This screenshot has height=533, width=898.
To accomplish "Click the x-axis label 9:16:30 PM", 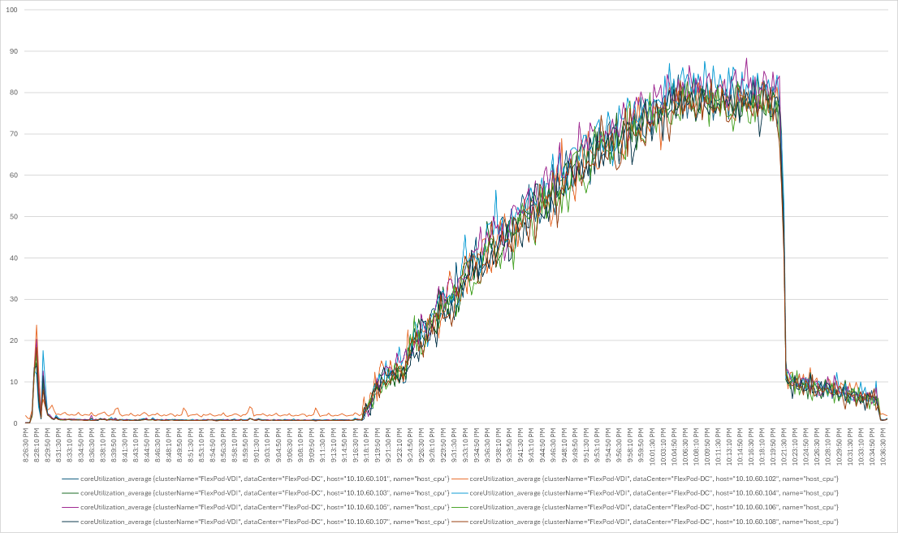I will (355, 447).
